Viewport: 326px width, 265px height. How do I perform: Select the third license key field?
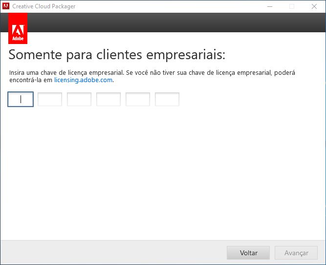(x=79, y=99)
